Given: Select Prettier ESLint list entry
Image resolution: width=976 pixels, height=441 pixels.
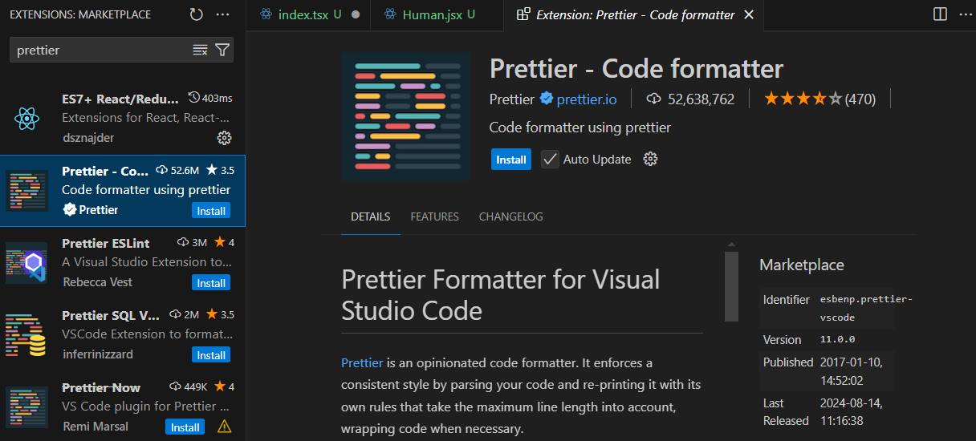Looking at the screenshot, I should pos(123,263).
